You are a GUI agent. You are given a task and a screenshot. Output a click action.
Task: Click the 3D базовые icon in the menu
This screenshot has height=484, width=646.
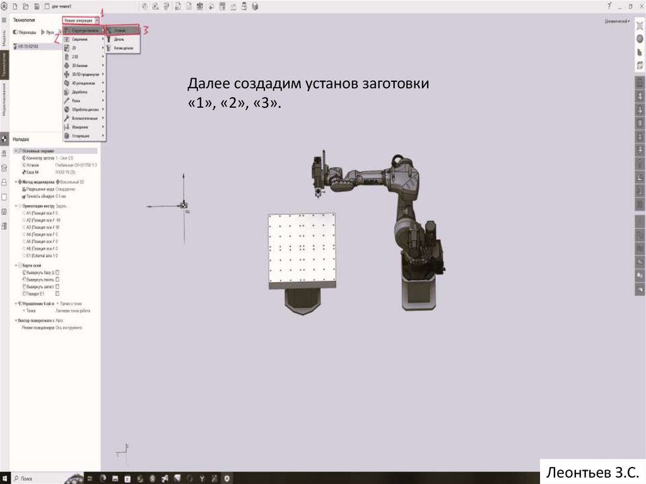pyautogui.click(x=67, y=66)
